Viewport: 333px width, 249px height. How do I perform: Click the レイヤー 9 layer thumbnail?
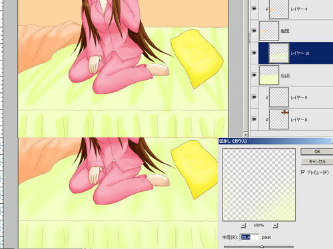279,97
